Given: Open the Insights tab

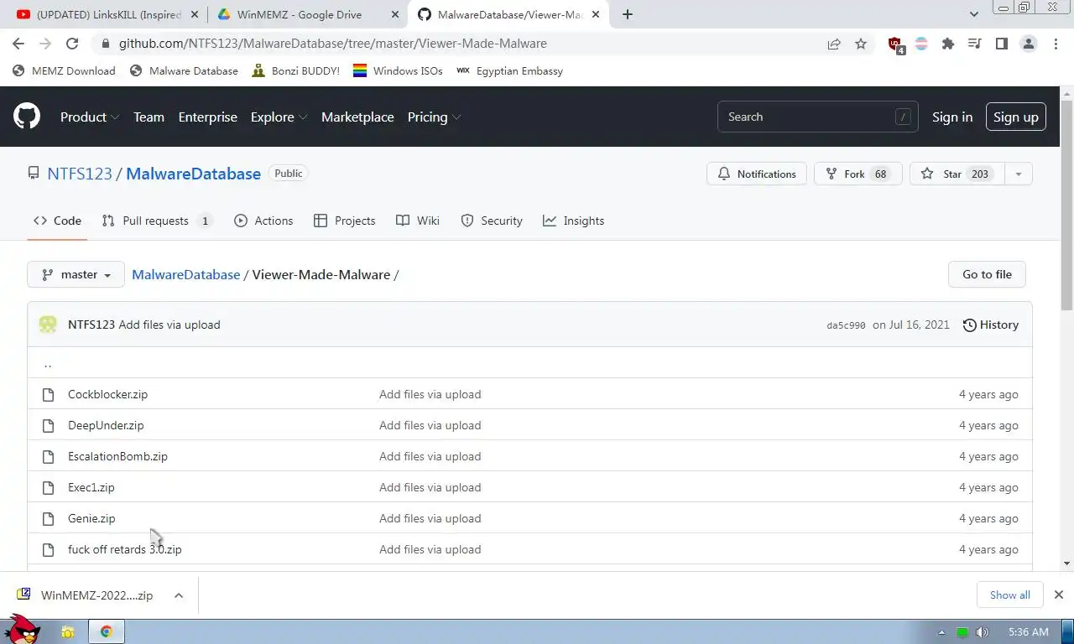Looking at the screenshot, I should 574,221.
